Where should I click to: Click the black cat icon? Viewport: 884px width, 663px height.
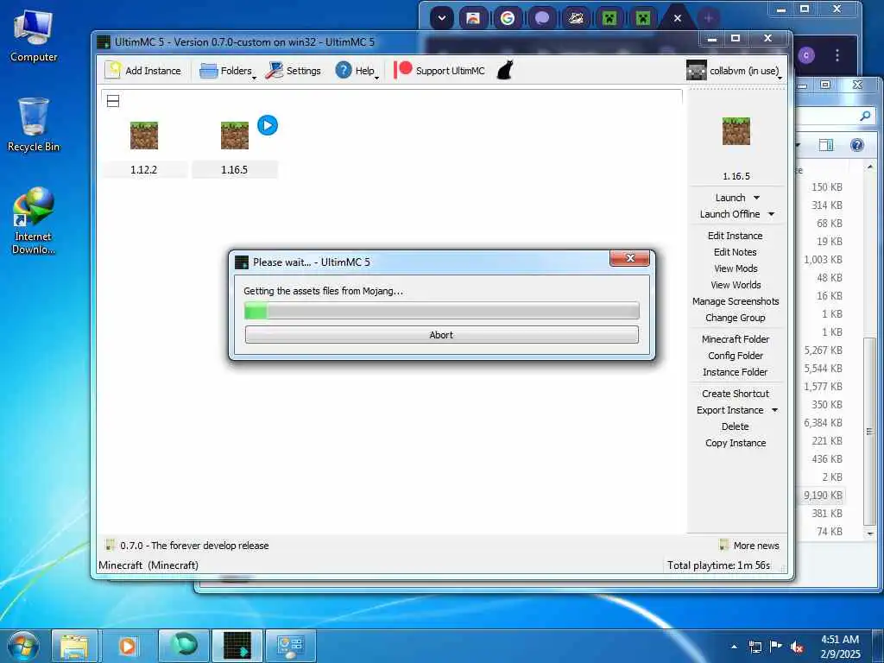pos(505,71)
